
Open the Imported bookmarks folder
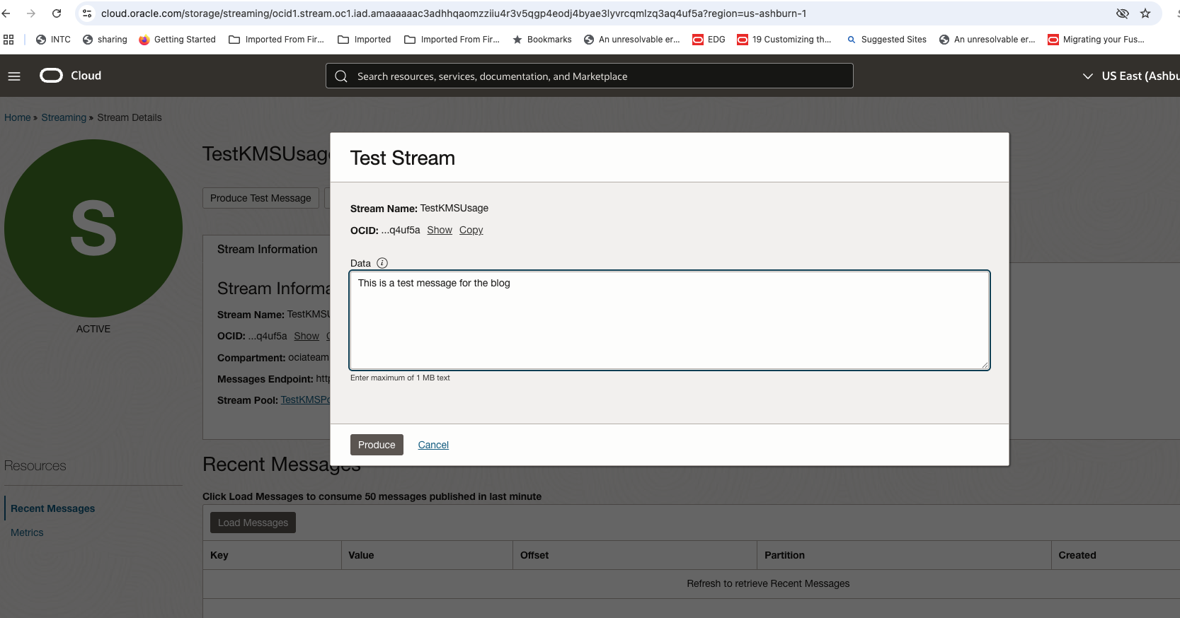point(365,40)
